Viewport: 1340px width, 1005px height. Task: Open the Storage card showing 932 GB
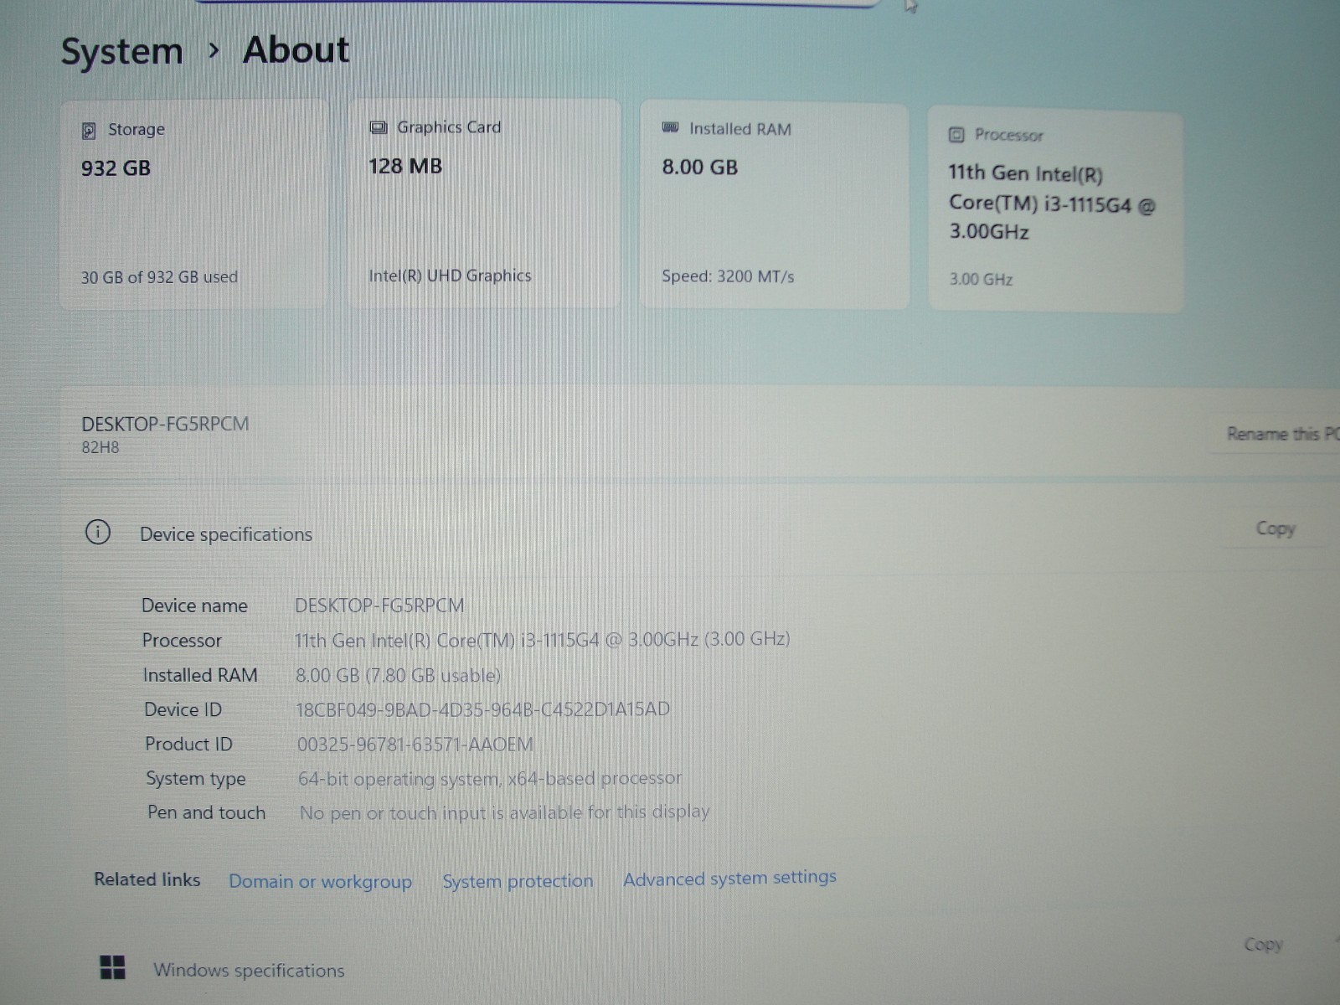194,204
